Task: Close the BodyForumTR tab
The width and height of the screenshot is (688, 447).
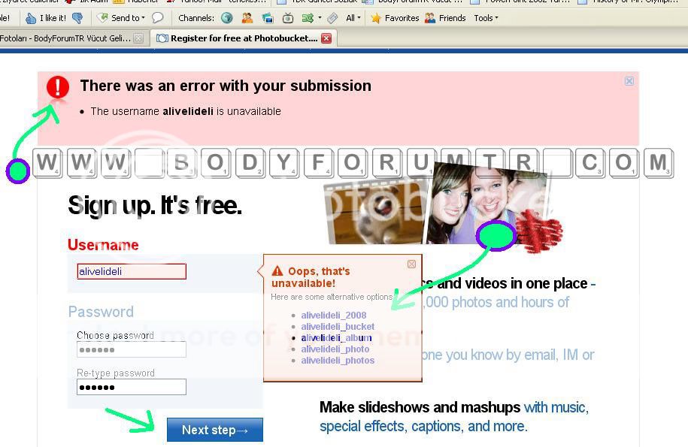Action: pyautogui.click(x=138, y=38)
